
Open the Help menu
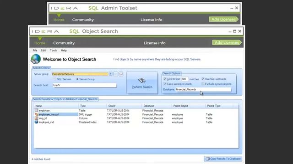tap(64, 51)
